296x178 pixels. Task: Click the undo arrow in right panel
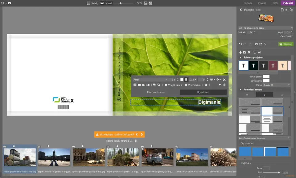coord(240,44)
